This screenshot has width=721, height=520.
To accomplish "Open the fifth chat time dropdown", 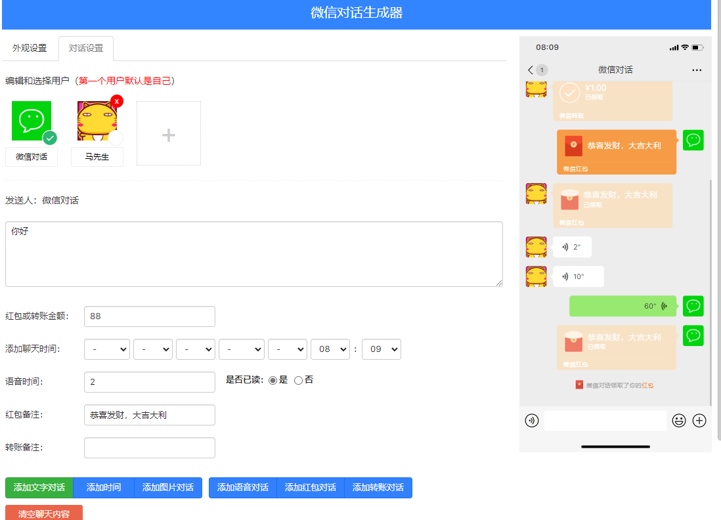I will pyautogui.click(x=288, y=349).
